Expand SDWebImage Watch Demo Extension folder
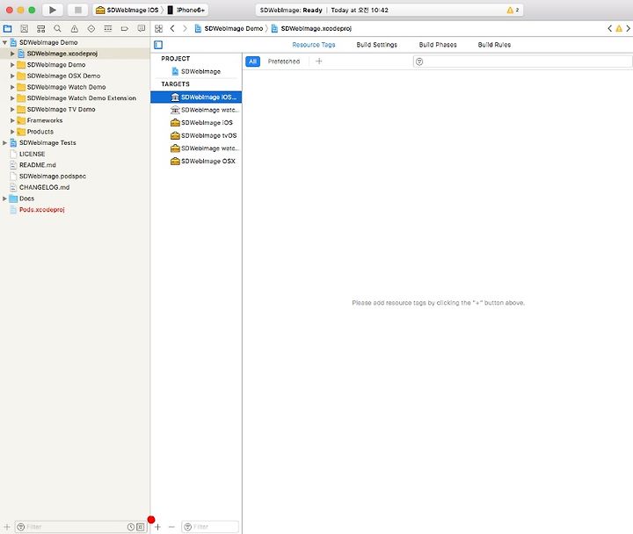 click(x=12, y=98)
